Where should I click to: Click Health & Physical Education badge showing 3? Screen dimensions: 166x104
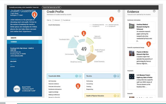(118, 96)
